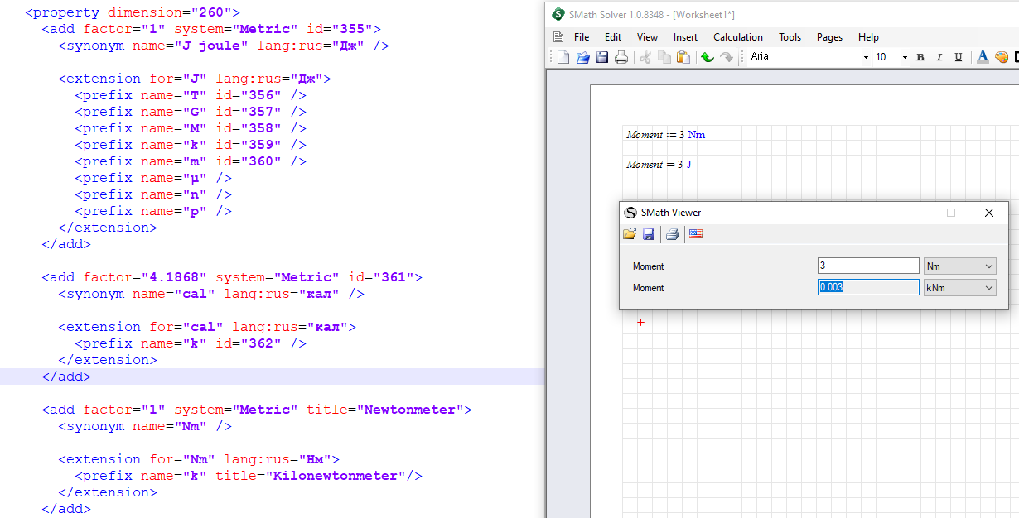Viewport: 1019px width, 518px height.
Task: Open the Nm unit dropdown
Action: (960, 266)
